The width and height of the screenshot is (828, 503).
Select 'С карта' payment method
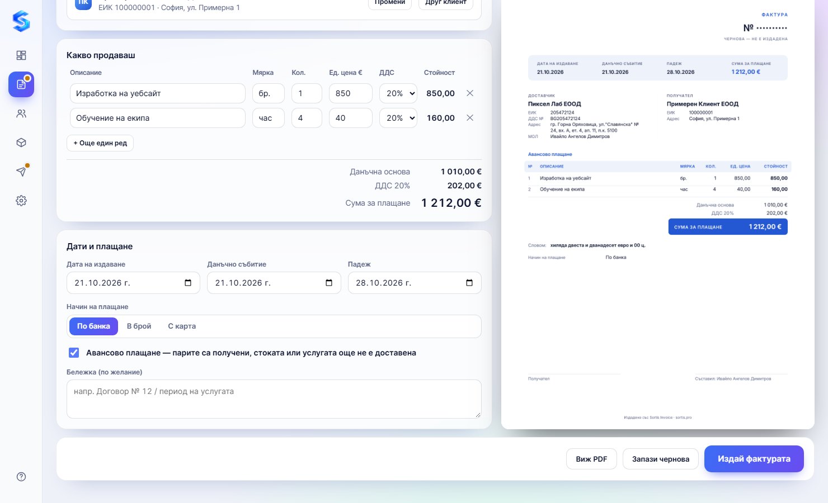pyautogui.click(x=182, y=326)
